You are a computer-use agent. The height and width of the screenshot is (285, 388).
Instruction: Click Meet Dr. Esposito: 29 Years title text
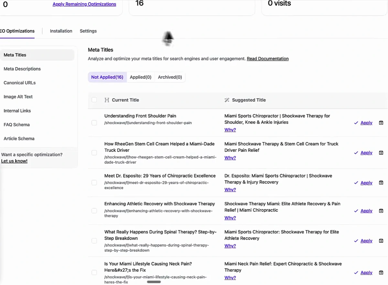160,176
